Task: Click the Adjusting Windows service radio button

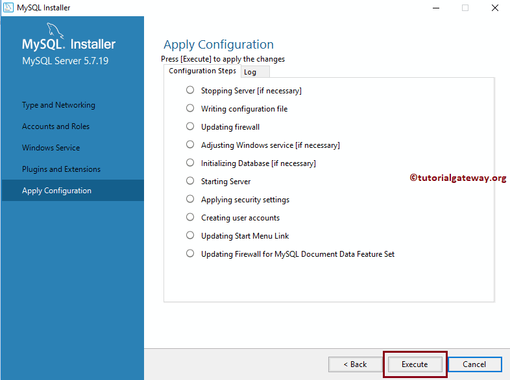Action: 190,145
